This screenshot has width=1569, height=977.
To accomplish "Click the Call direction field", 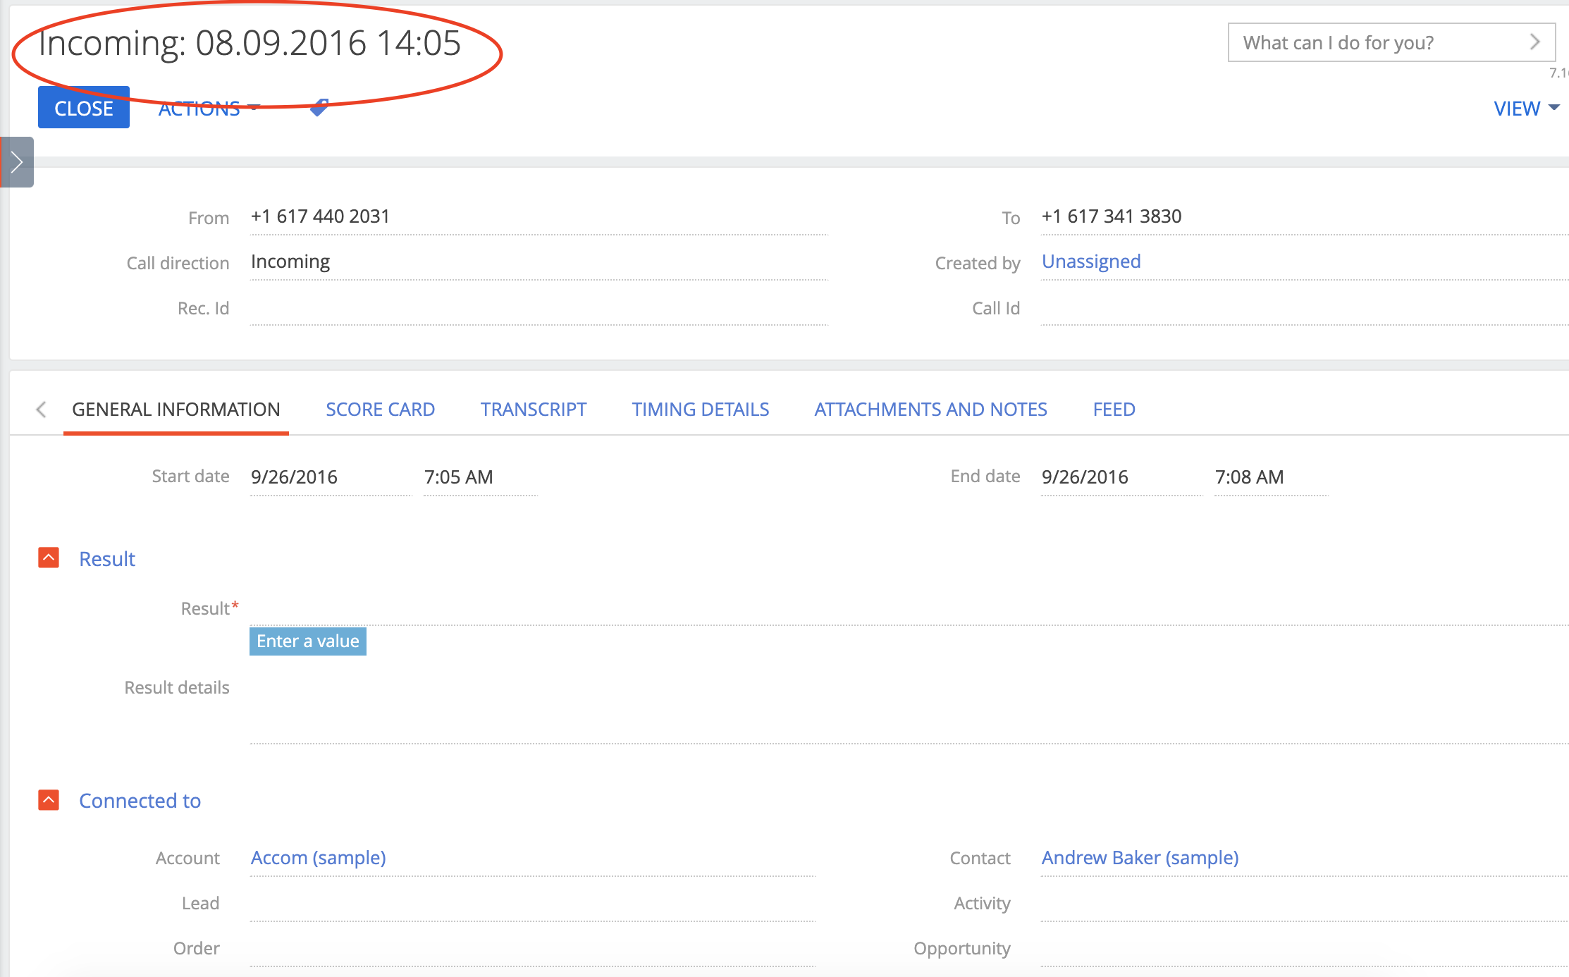I will point(539,262).
